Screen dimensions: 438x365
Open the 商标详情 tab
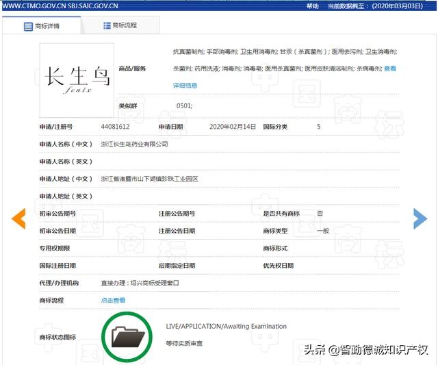click(41, 26)
